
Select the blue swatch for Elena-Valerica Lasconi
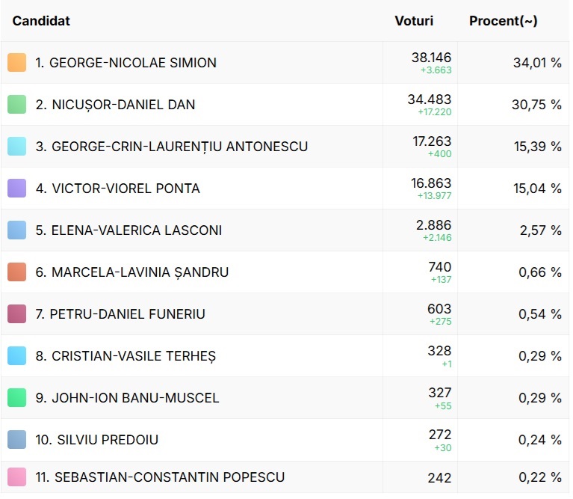point(16,230)
